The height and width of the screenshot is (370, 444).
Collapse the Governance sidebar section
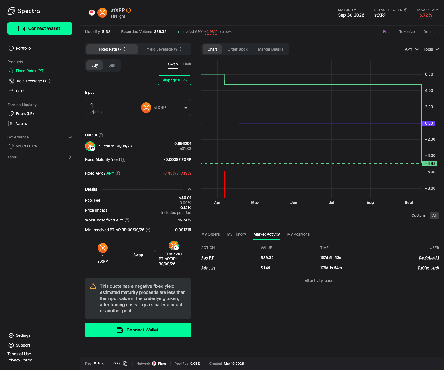(x=70, y=137)
